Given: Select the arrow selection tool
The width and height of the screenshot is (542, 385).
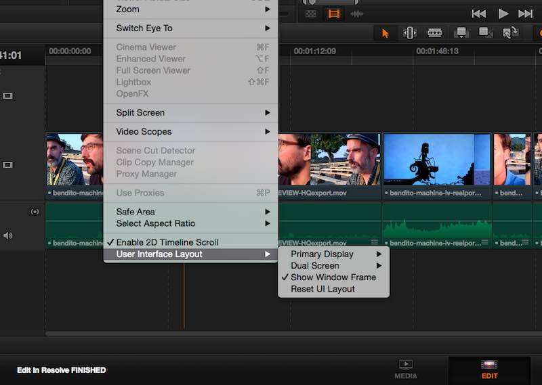Looking at the screenshot, I should coord(385,33).
